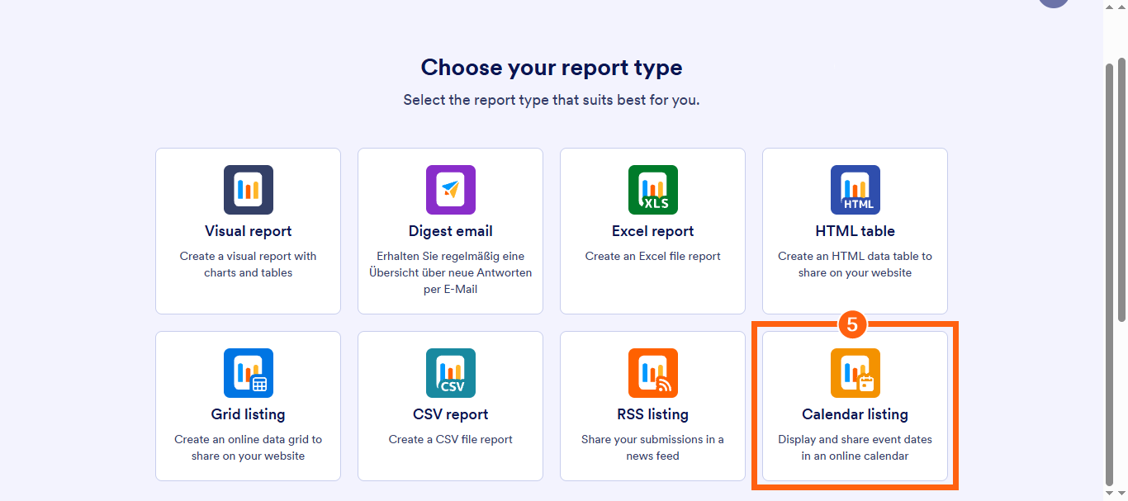Click "Share your submissions in a news feed"

click(x=653, y=447)
